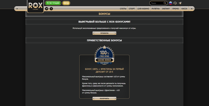Click the Правила button

coord(104,33)
